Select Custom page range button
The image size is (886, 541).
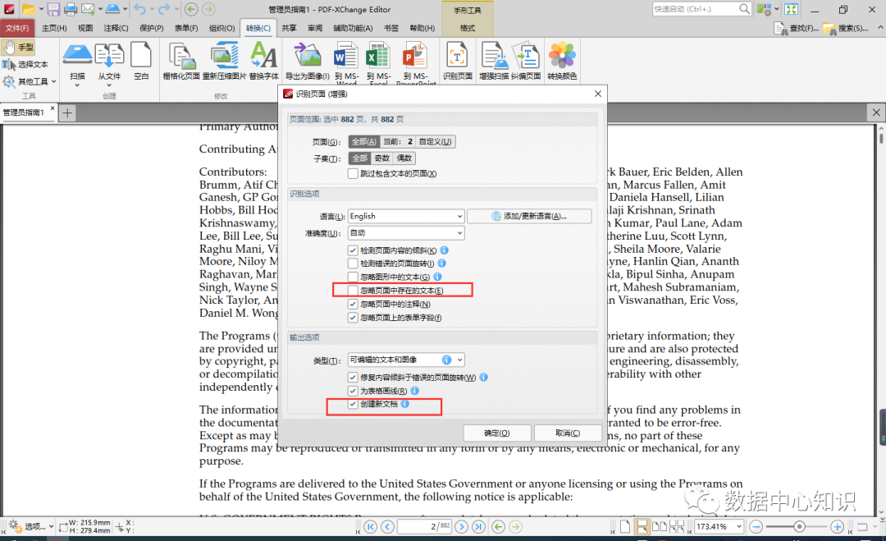pyautogui.click(x=435, y=142)
